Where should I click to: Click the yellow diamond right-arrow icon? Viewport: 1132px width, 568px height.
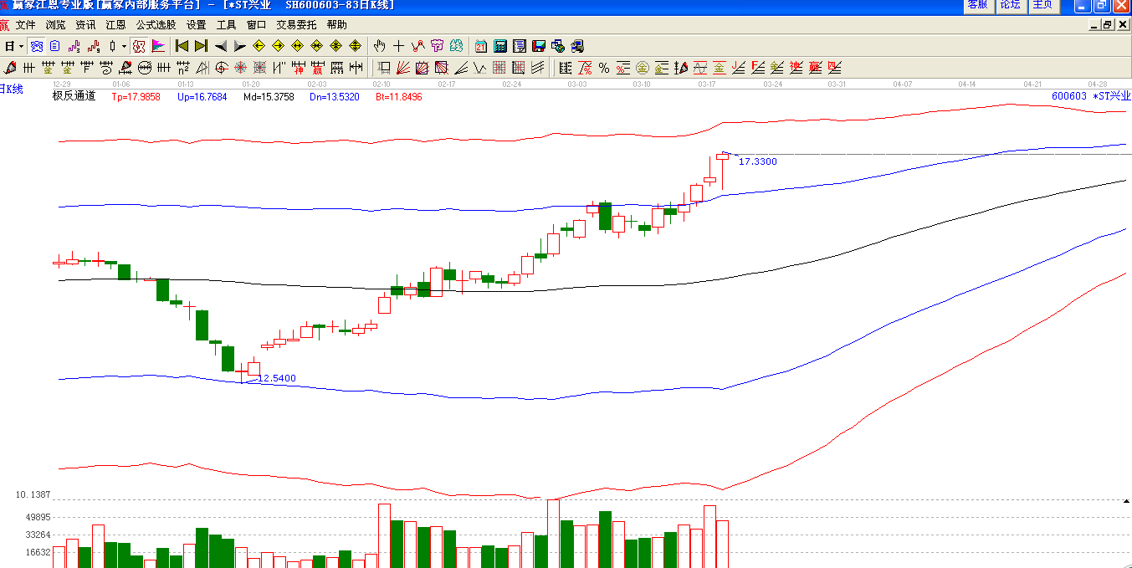[278, 46]
